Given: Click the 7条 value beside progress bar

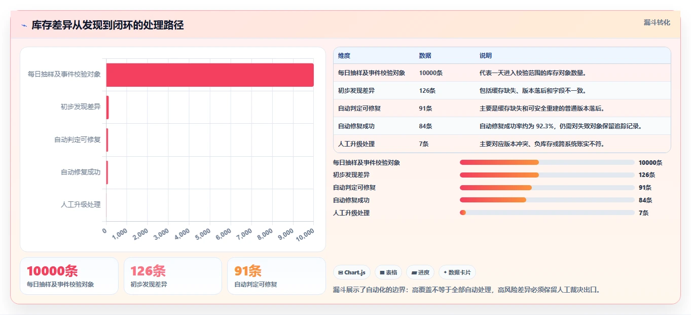Looking at the screenshot, I should [644, 213].
